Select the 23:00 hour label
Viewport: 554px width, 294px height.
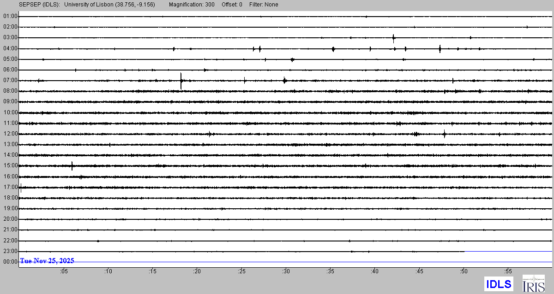pyautogui.click(x=10, y=251)
